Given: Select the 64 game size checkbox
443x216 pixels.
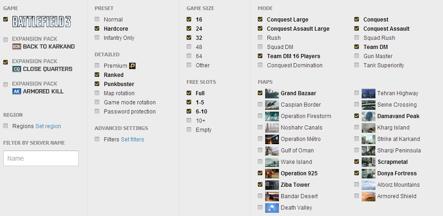Looking at the screenshot, I should (189, 56).
